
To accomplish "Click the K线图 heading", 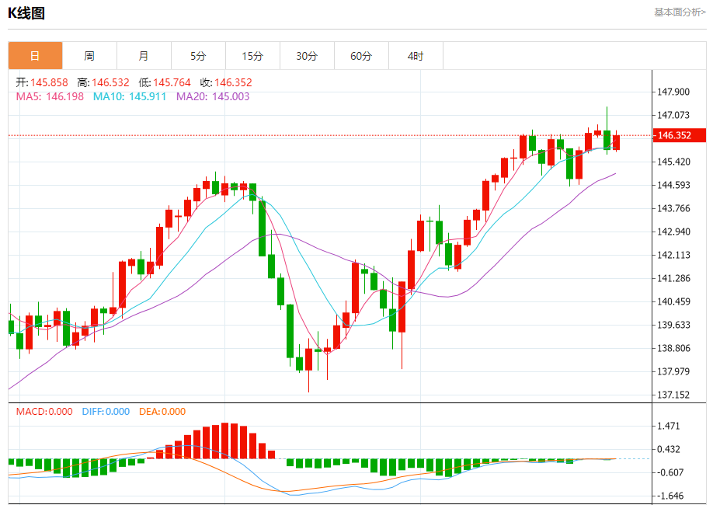I will point(26,12).
